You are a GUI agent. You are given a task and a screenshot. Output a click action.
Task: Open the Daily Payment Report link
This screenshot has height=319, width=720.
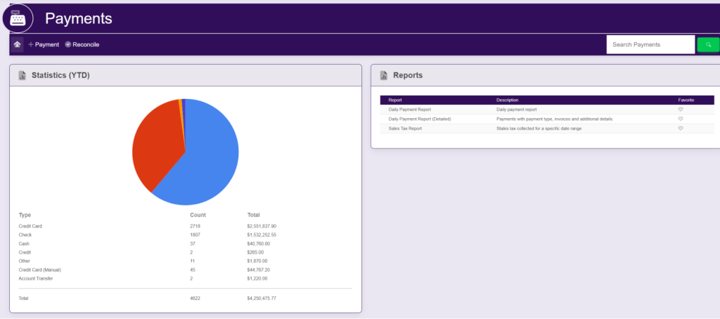409,110
